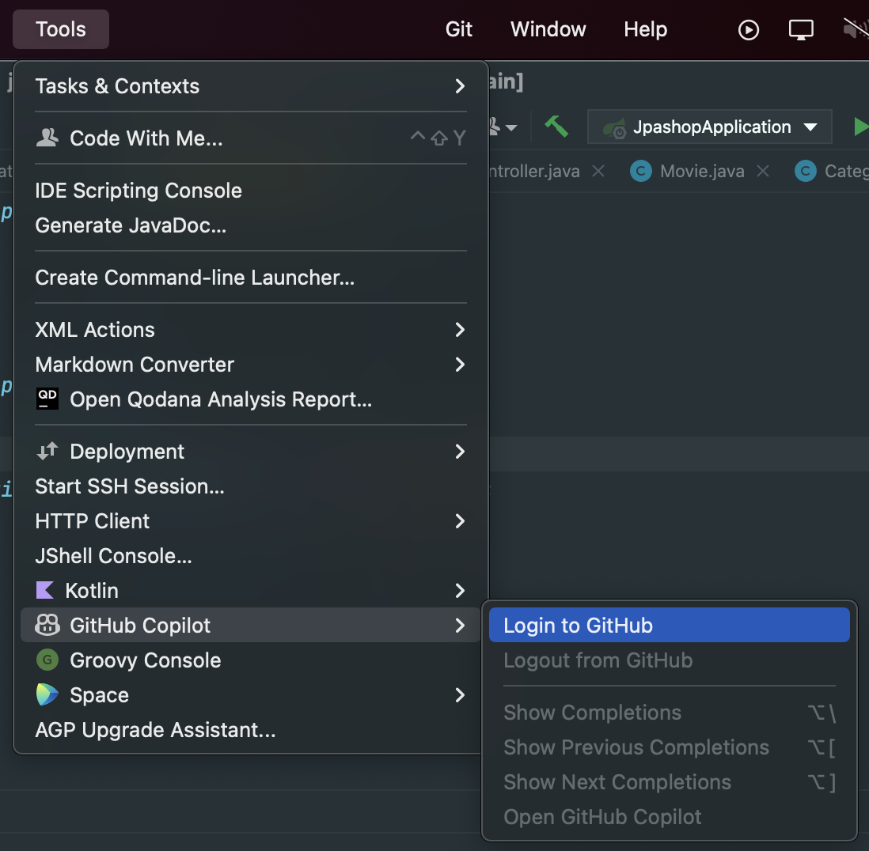Open Qodana Analysis Report entry
869x851 pixels.
[250, 399]
